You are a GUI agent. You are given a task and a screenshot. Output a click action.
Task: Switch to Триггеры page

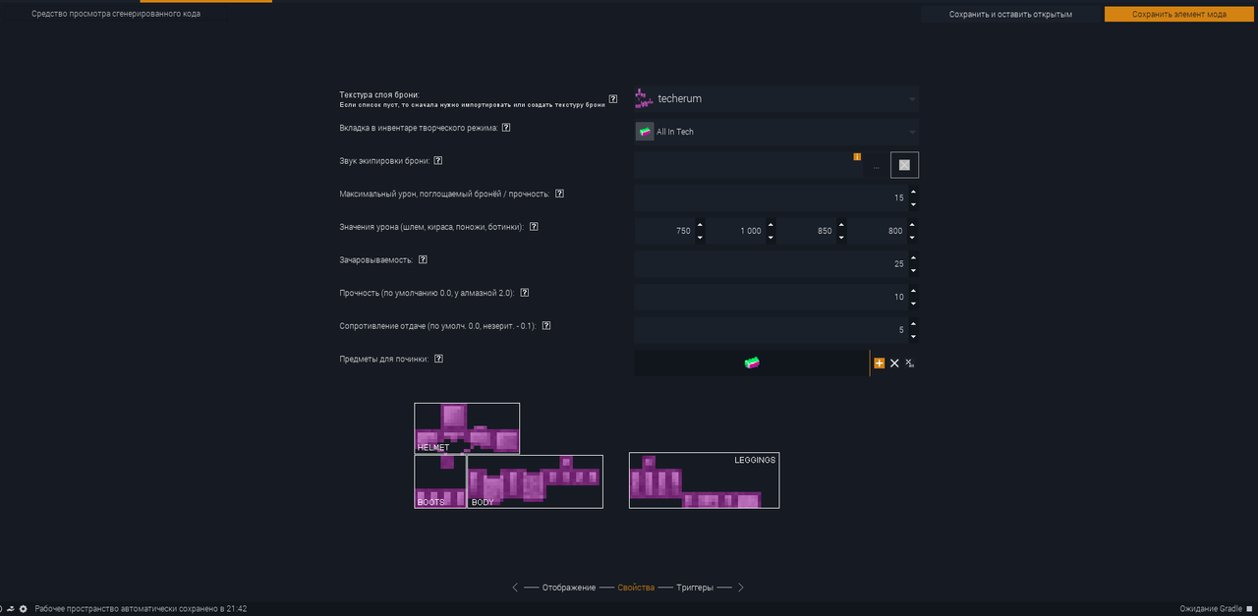695,588
